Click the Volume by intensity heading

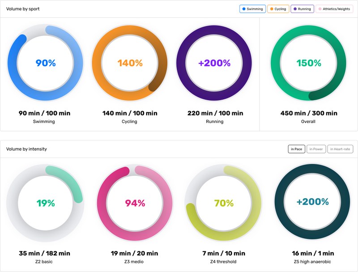click(26, 149)
